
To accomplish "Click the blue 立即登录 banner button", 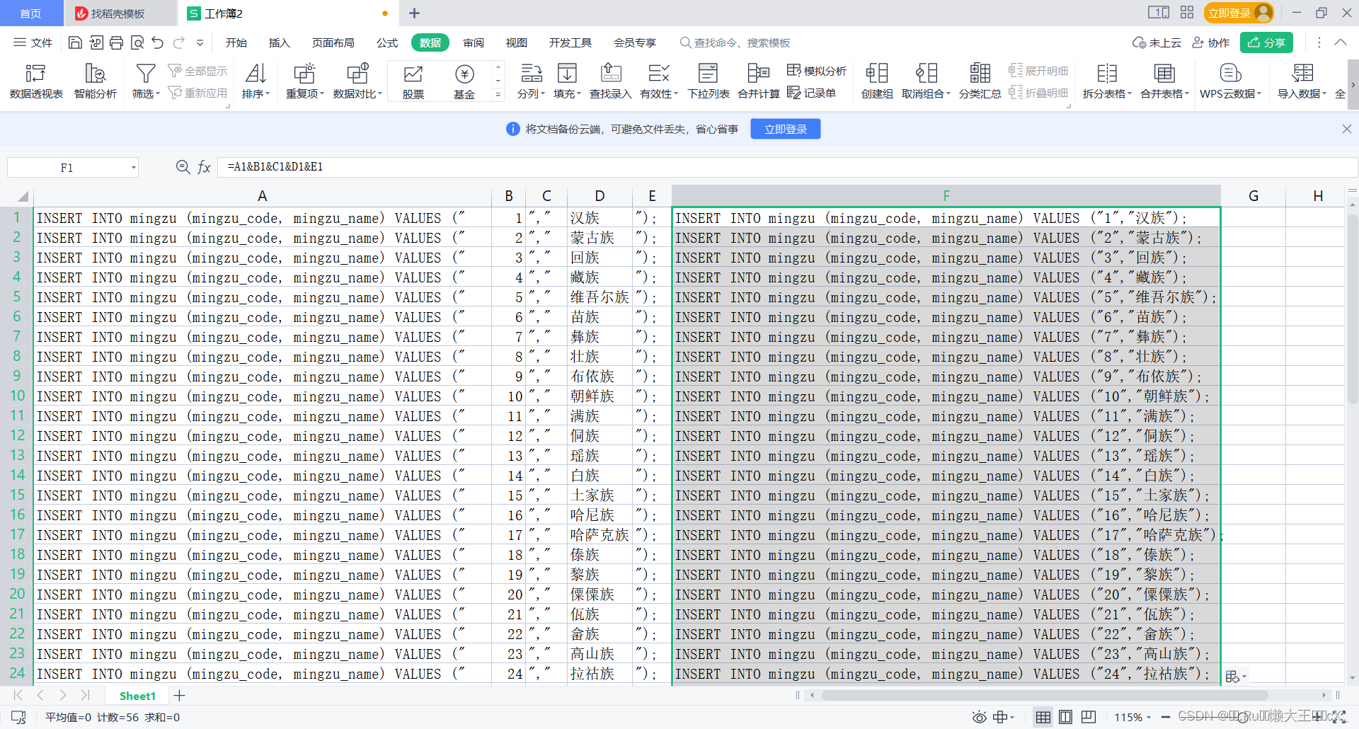I will click(x=786, y=129).
